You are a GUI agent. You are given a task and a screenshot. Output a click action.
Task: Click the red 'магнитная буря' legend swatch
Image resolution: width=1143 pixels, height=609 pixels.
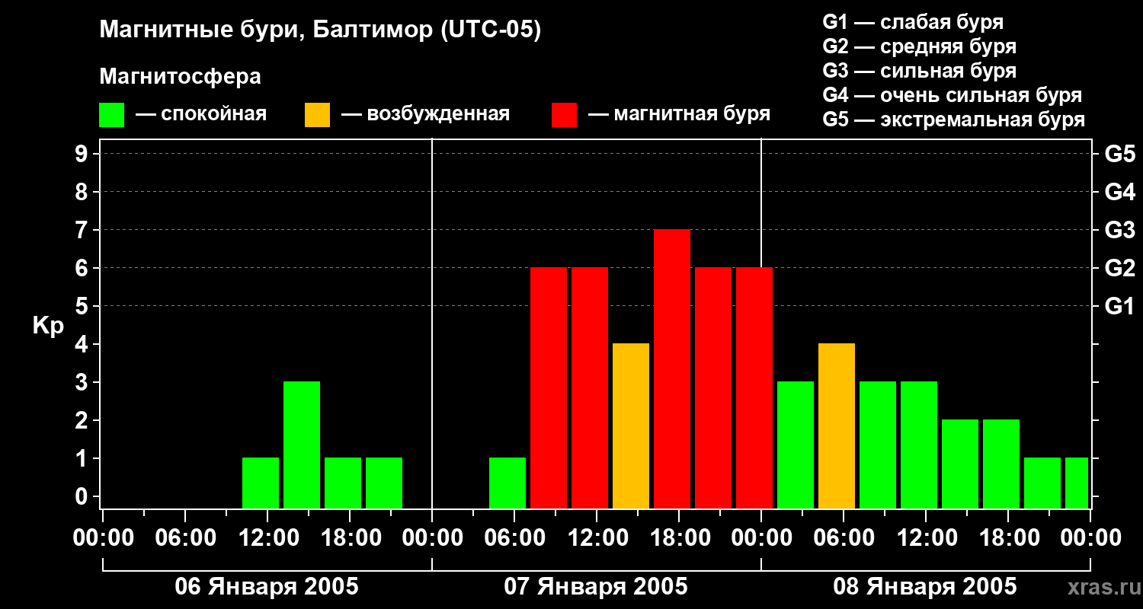pos(565,115)
